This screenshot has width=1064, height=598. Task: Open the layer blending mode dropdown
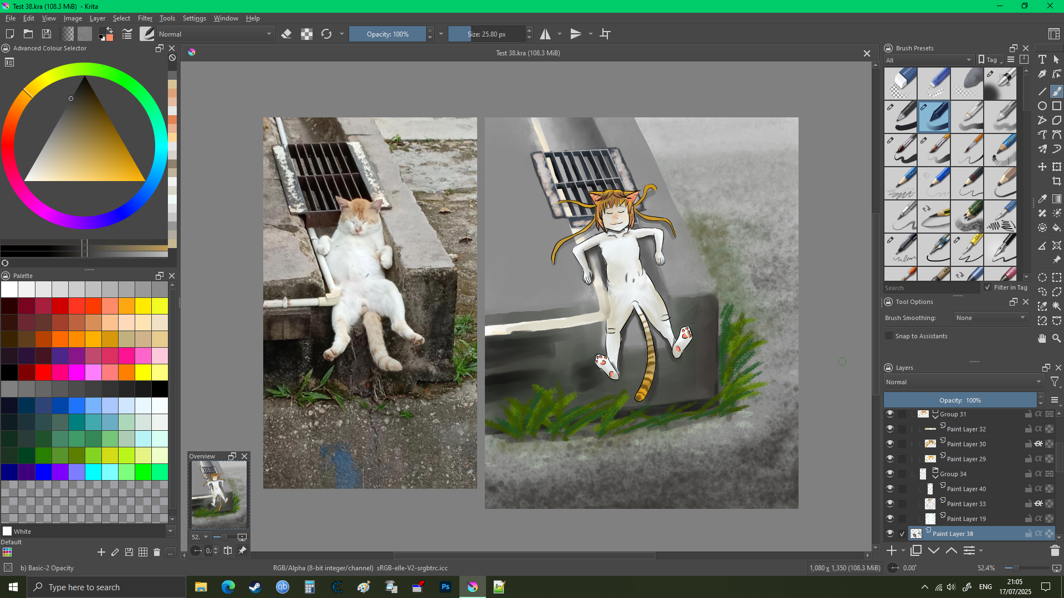click(x=964, y=382)
